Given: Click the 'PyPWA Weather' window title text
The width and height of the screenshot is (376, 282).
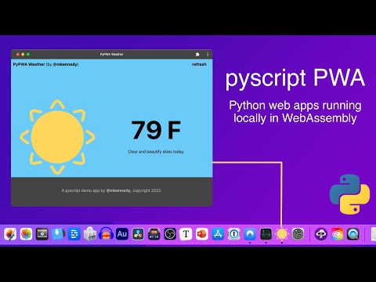Looking at the screenshot, I should (x=112, y=54).
